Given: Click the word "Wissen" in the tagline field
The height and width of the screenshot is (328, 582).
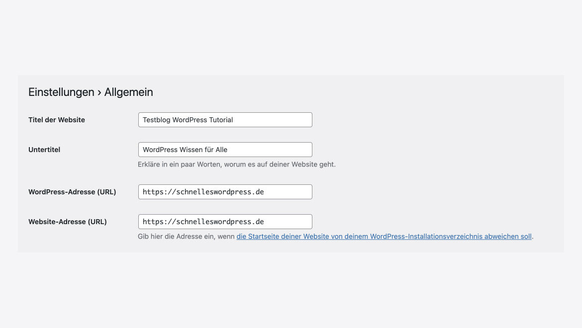Looking at the screenshot, I should [x=191, y=150].
